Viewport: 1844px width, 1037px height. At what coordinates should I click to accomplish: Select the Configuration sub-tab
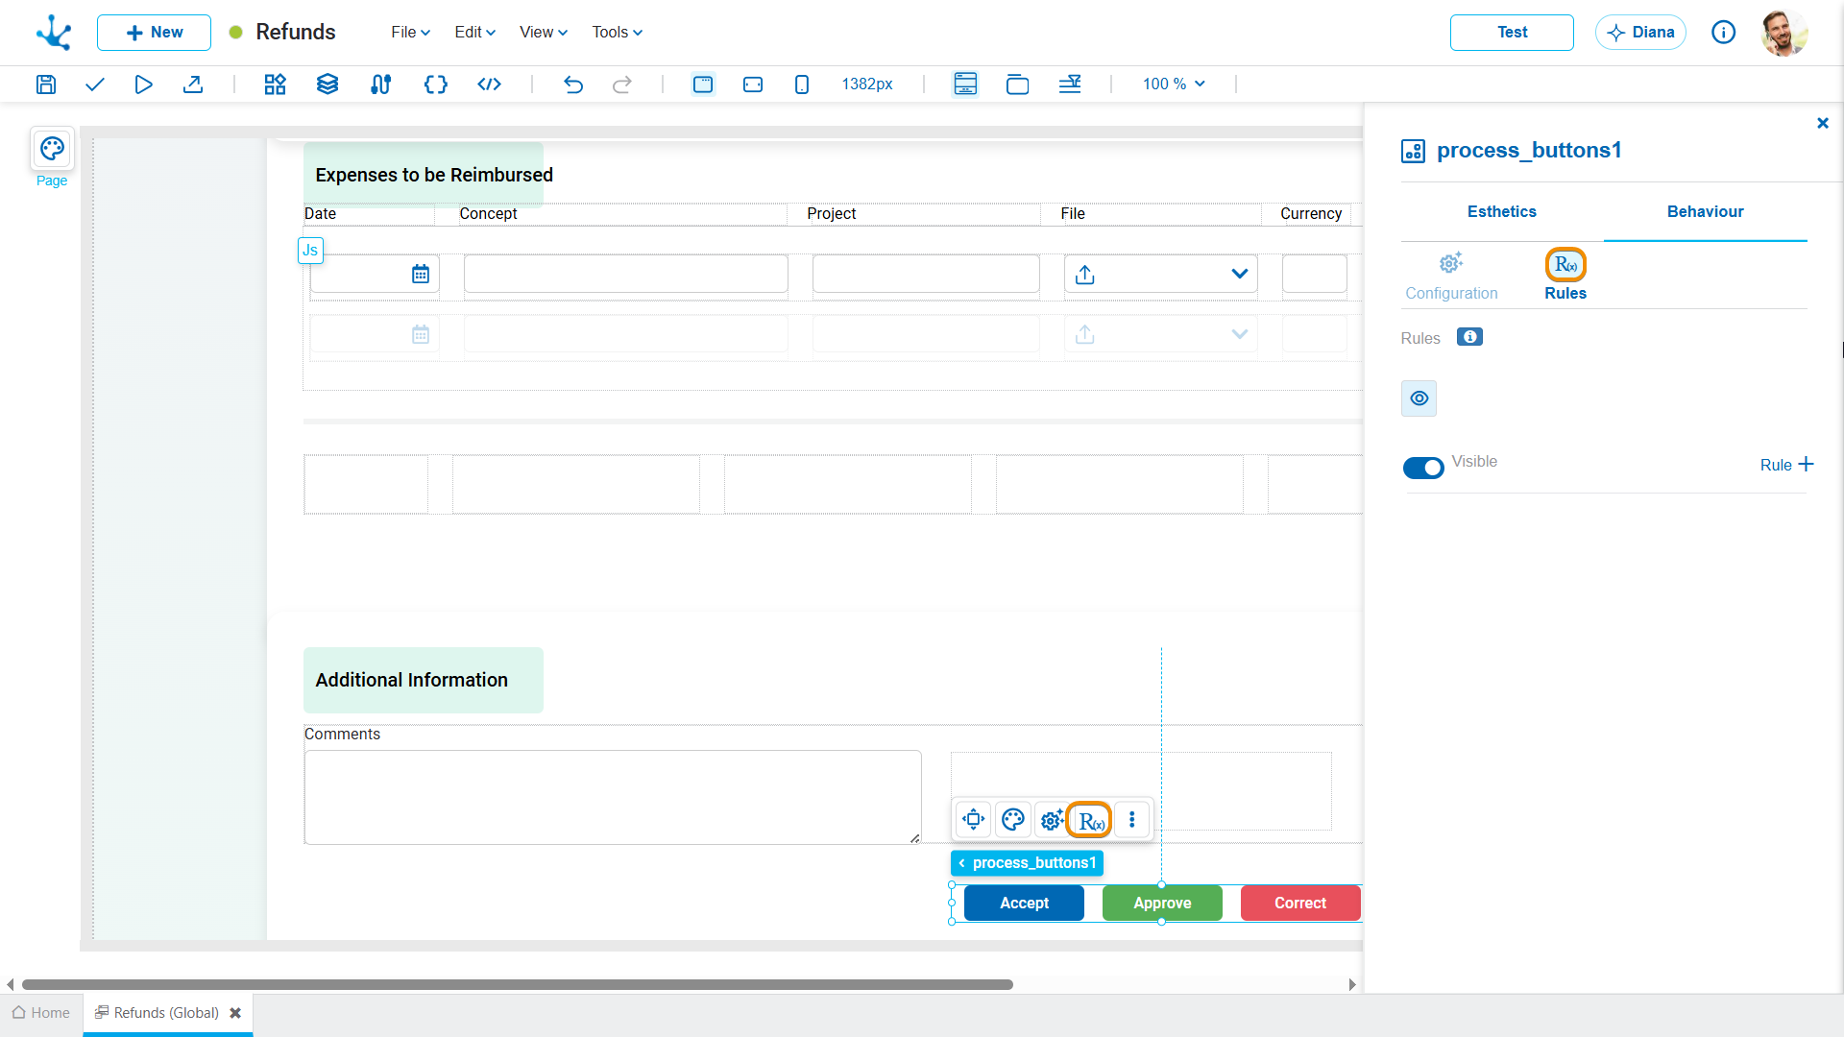pos(1451,277)
